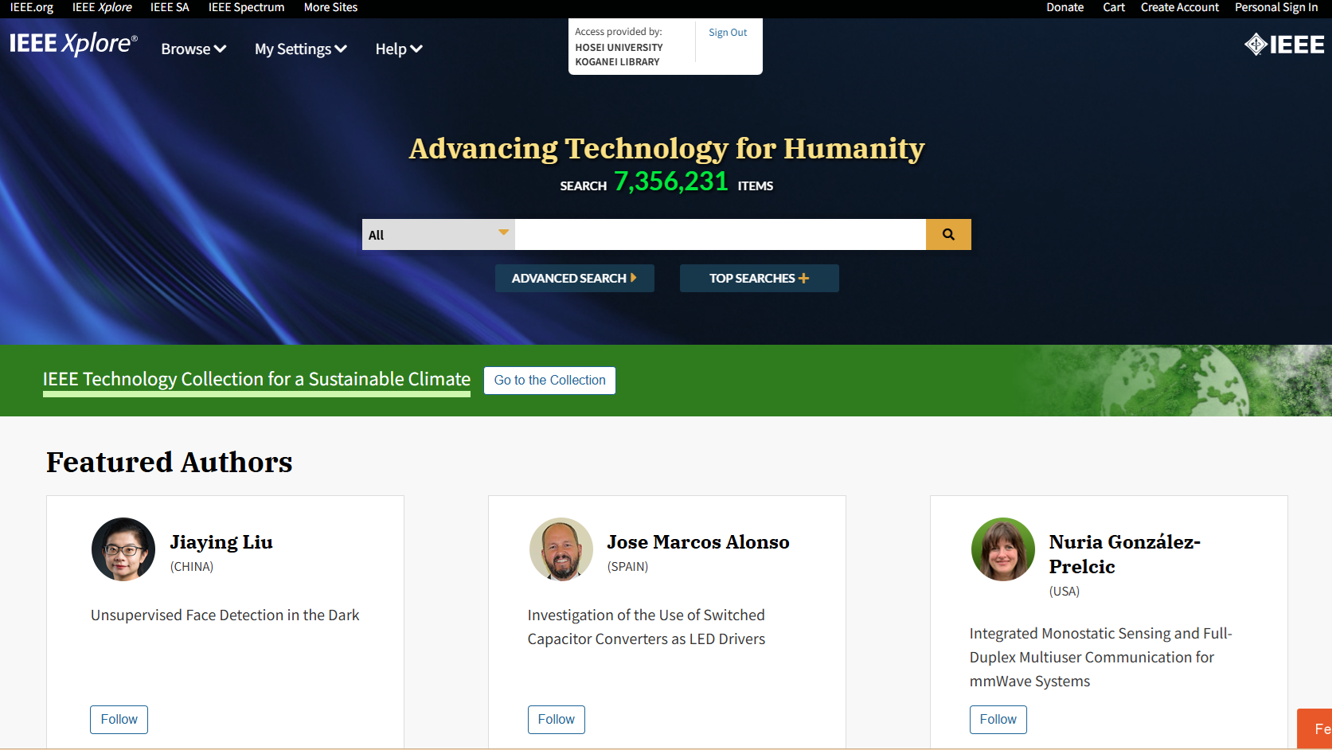Click the Hosei University Koganei Library text
This screenshot has width=1332, height=750.
[x=619, y=54]
